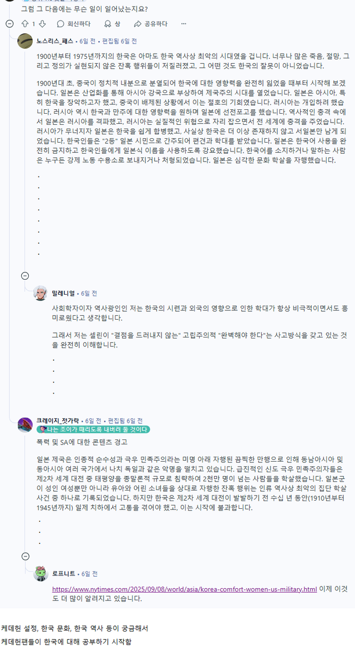355x647 pixels.
Task: Downvote the top comment
Action: 42,24
